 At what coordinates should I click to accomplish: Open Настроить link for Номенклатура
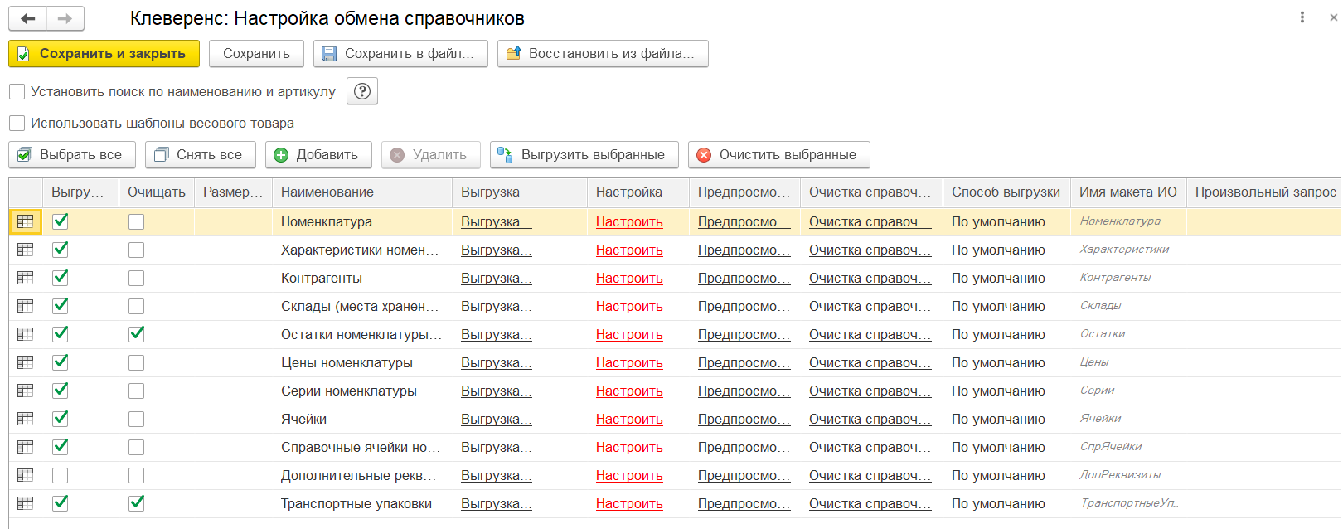click(629, 221)
